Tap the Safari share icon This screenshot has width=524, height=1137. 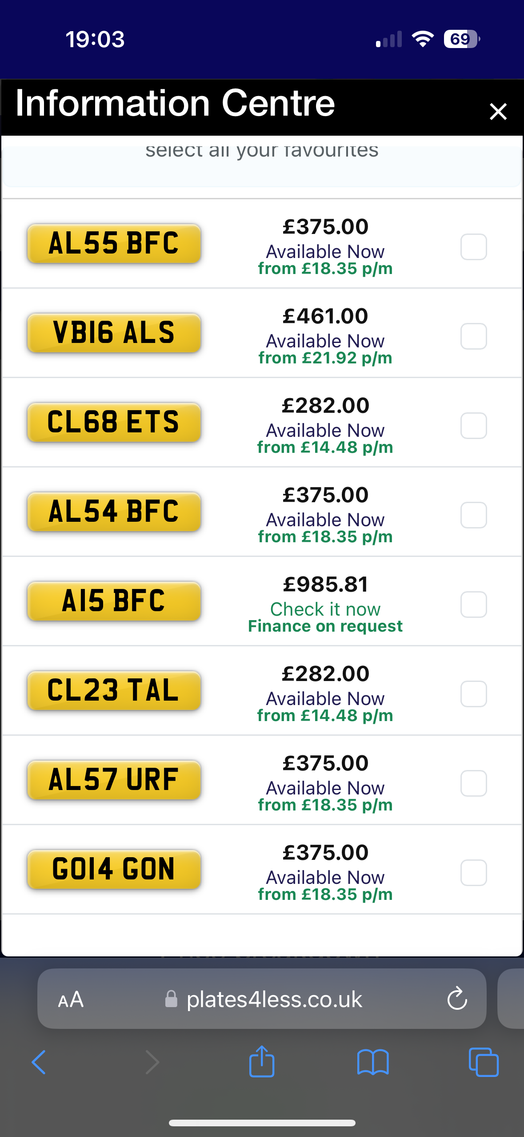pyautogui.click(x=262, y=1061)
